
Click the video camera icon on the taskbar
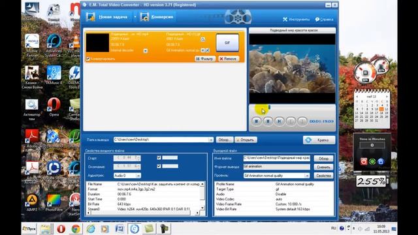tap(164, 228)
